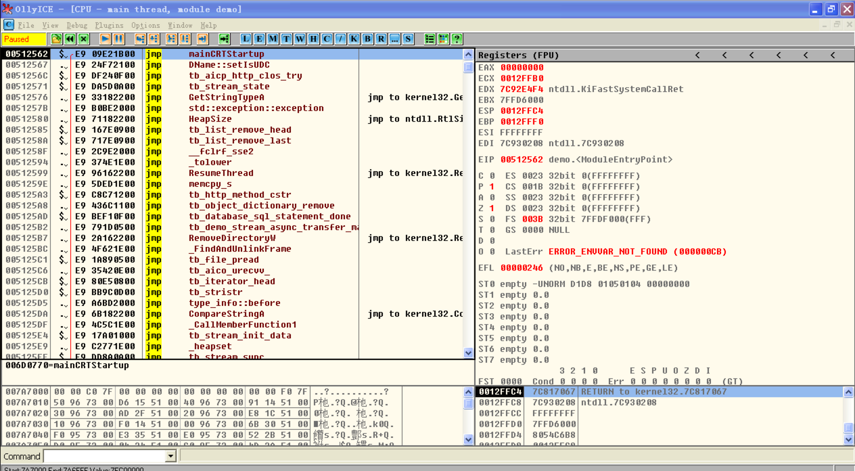The height and width of the screenshot is (471, 855).
Task: Select the jmp type_info::before row
Action: pos(232,302)
